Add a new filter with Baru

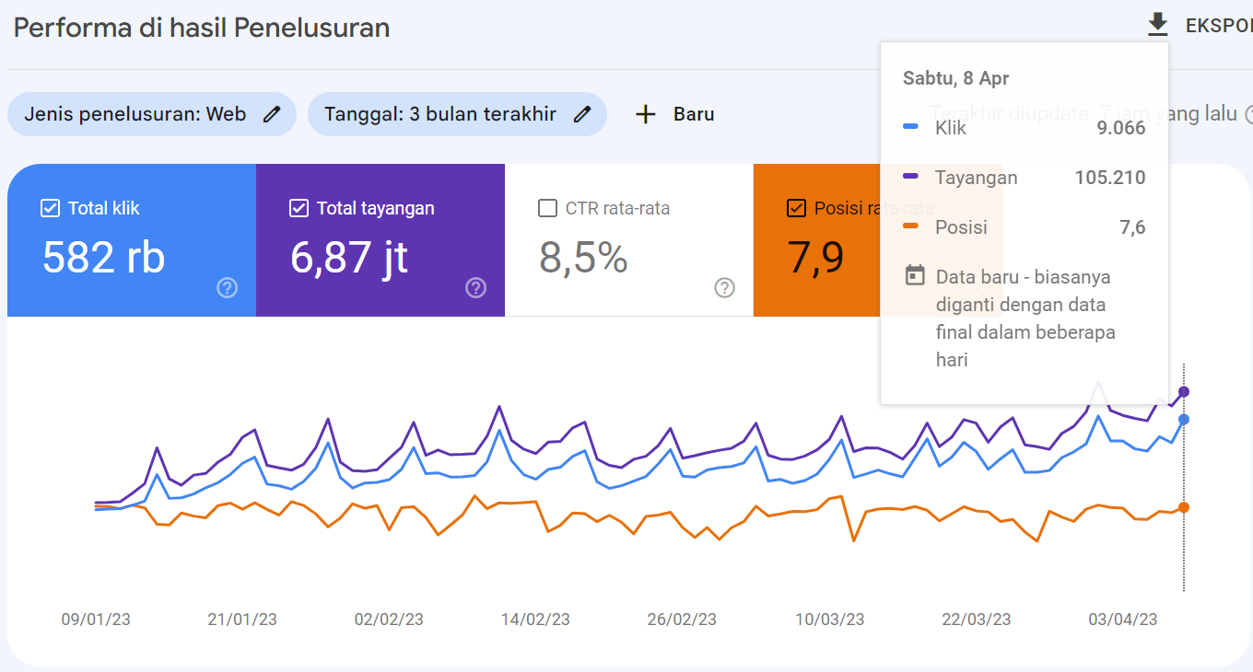[675, 114]
